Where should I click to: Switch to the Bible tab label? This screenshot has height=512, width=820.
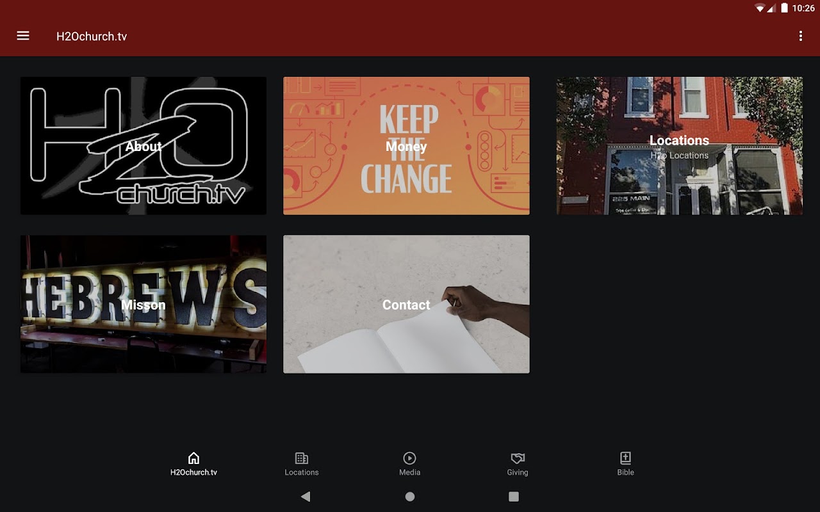[x=626, y=472]
